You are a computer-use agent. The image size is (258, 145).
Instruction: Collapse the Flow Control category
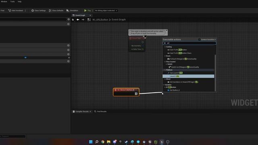[165, 62]
